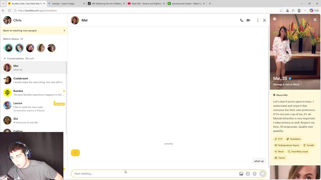
Task: Open the three-dot chat options menu
Action: (x=258, y=20)
